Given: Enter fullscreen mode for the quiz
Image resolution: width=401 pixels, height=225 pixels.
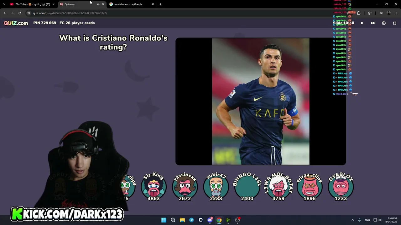Looking at the screenshot, I should point(395,23).
